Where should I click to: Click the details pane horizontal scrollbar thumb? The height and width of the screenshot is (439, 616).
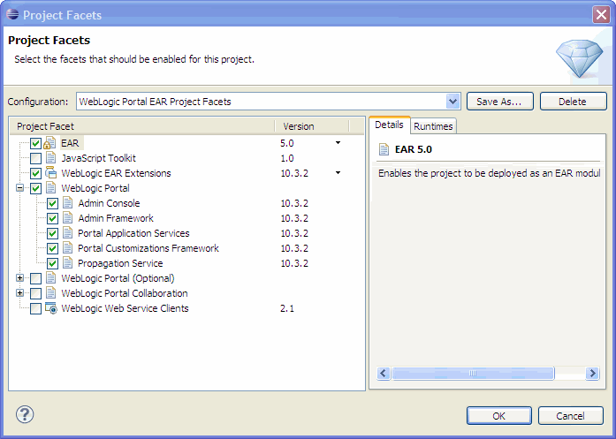tap(473, 373)
